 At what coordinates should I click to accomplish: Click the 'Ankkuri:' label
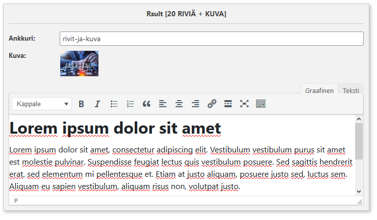coord(22,38)
